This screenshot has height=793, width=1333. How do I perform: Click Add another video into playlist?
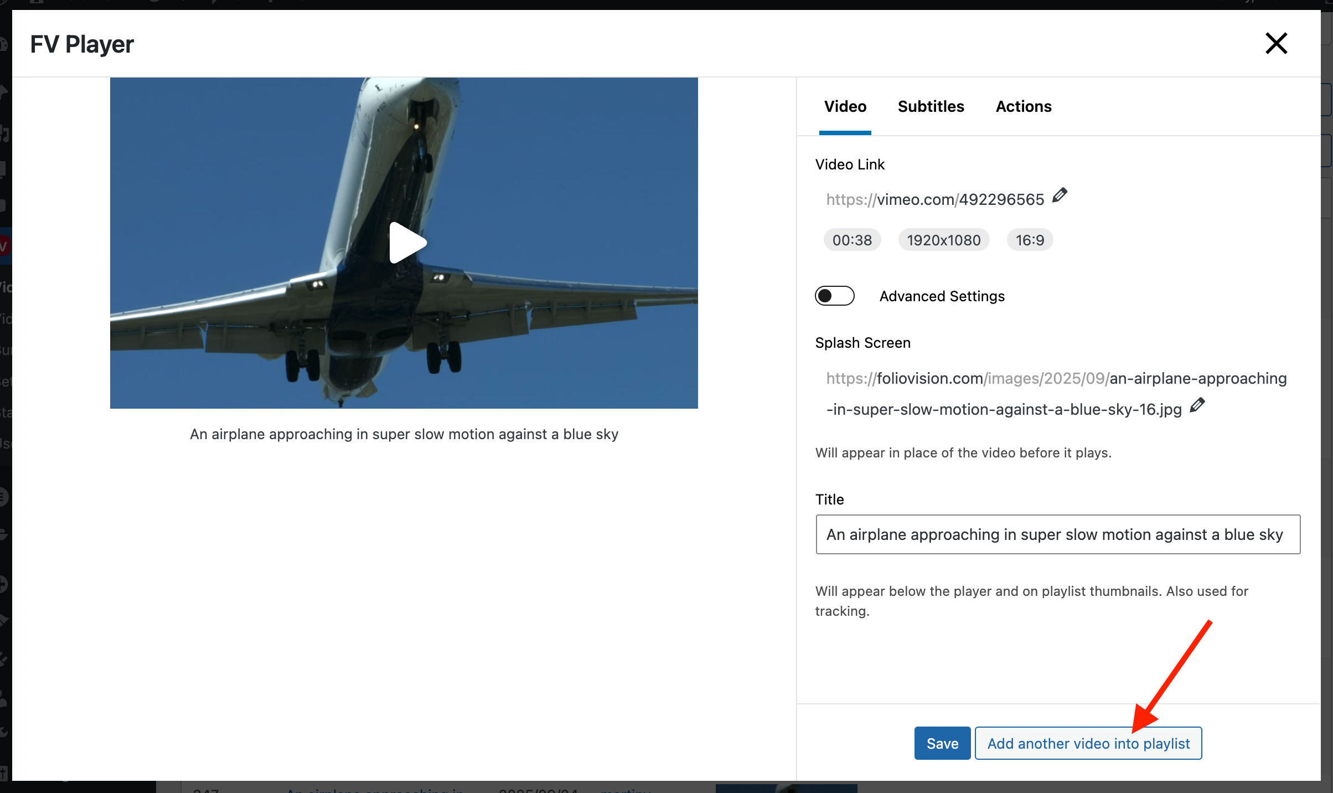(x=1088, y=743)
